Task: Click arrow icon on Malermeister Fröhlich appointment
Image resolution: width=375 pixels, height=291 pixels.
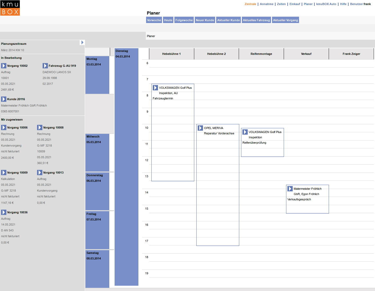Action: pyautogui.click(x=290, y=189)
